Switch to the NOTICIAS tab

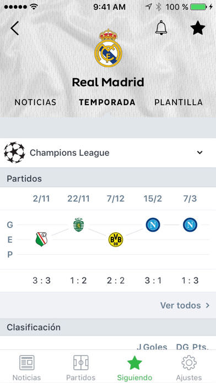coord(35,102)
